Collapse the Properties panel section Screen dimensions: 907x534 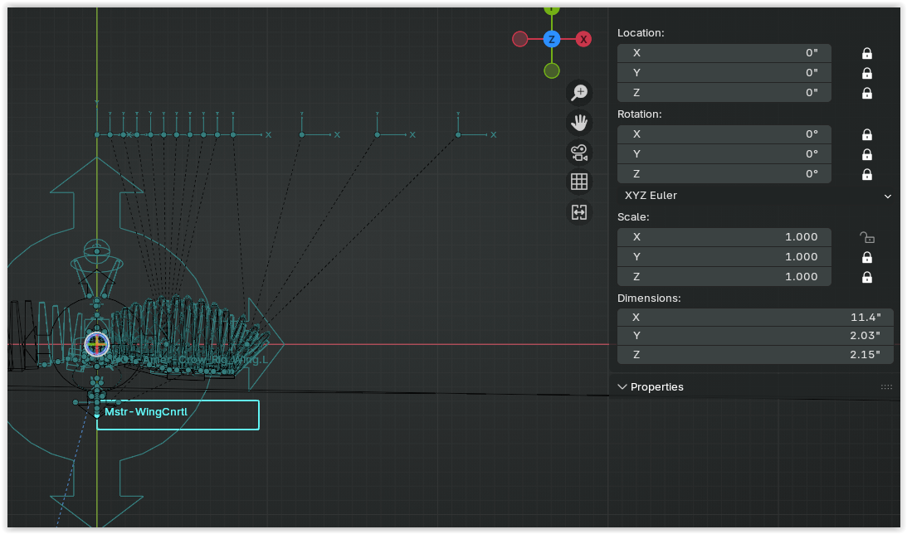pyautogui.click(x=622, y=386)
